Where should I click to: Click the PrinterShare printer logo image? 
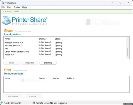click(6, 21)
